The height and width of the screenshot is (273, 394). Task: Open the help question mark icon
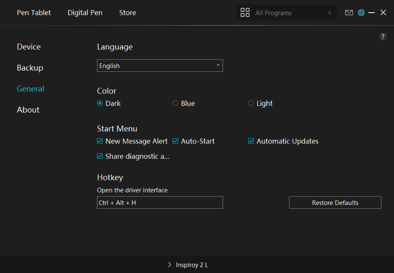pyautogui.click(x=383, y=37)
